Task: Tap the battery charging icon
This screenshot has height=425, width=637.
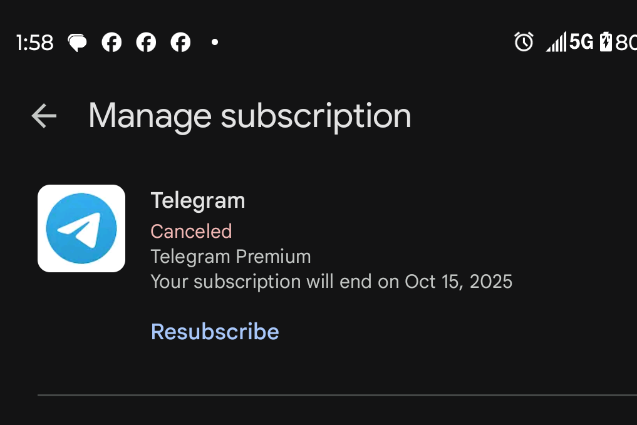Action: click(x=606, y=42)
